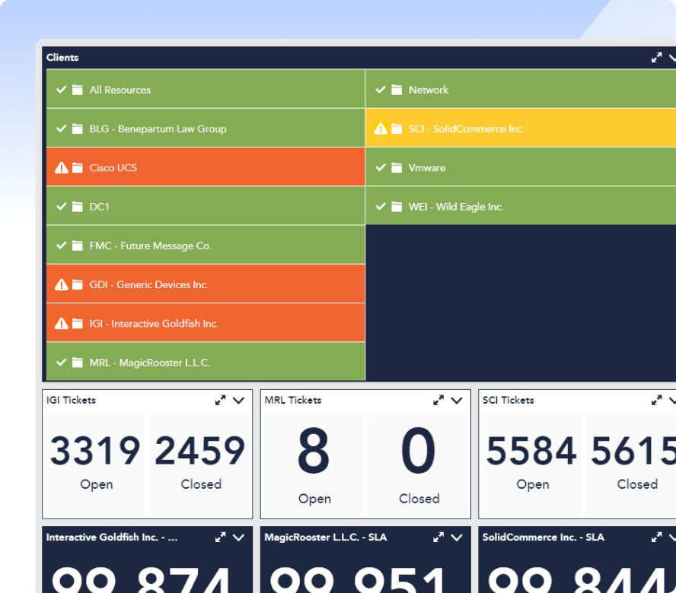Screen dimensions: 676x593
Task: Click the MRL - MagicRooster folder icon
Action: [77, 362]
